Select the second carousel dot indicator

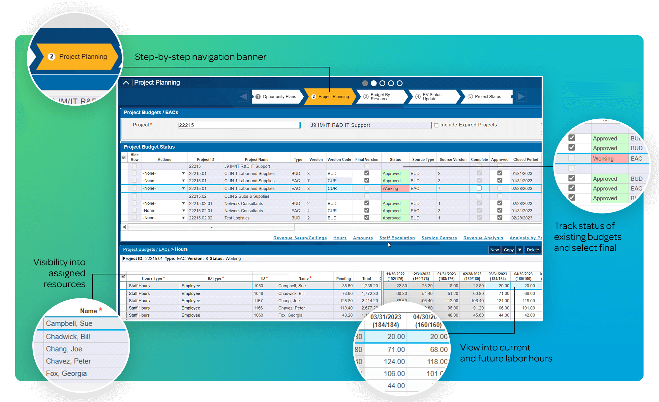pyautogui.click(x=374, y=83)
